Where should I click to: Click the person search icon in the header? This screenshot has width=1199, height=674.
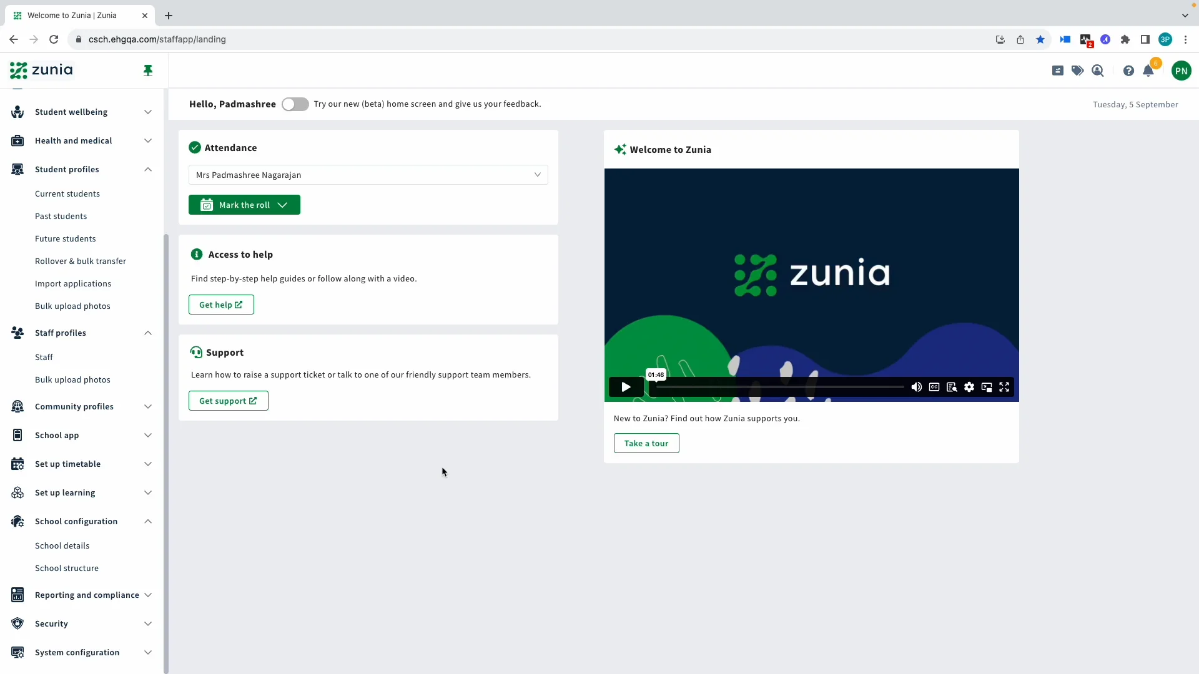[x=1098, y=71]
